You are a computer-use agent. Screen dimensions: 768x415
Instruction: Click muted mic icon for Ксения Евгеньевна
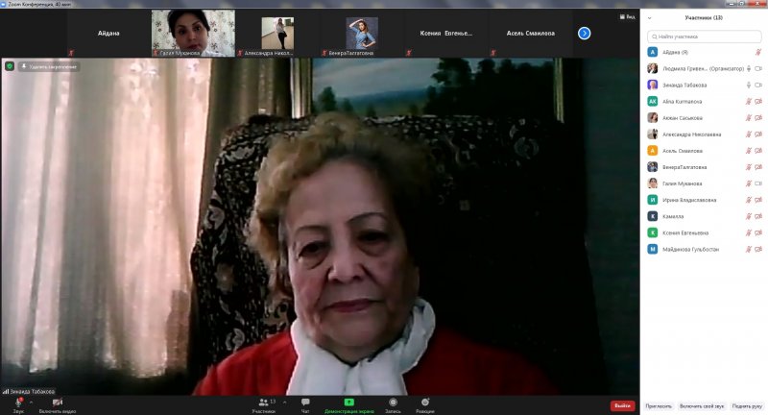point(749,232)
